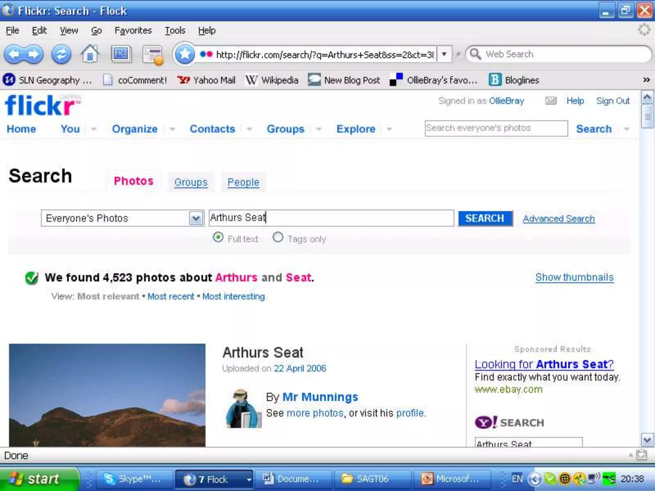Image resolution: width=655 pixels, height=491 pixels.
Task: Go to Home page icon
Action: coord(90,54)
